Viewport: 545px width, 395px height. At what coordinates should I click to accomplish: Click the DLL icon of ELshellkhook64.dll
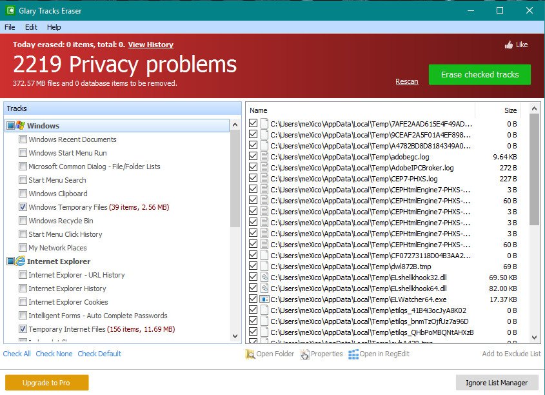click(264, 289)
